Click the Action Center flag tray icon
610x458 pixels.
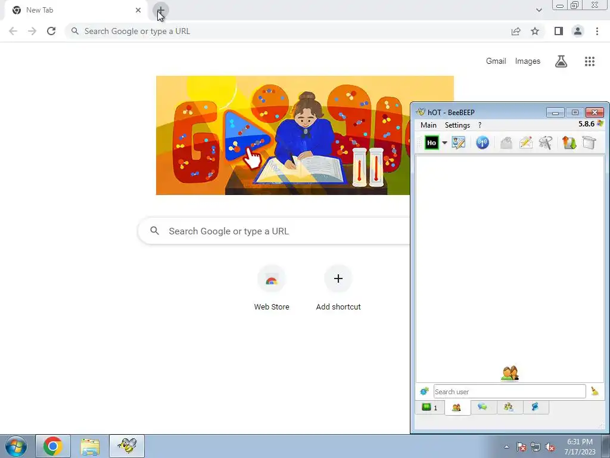[521, 447]
